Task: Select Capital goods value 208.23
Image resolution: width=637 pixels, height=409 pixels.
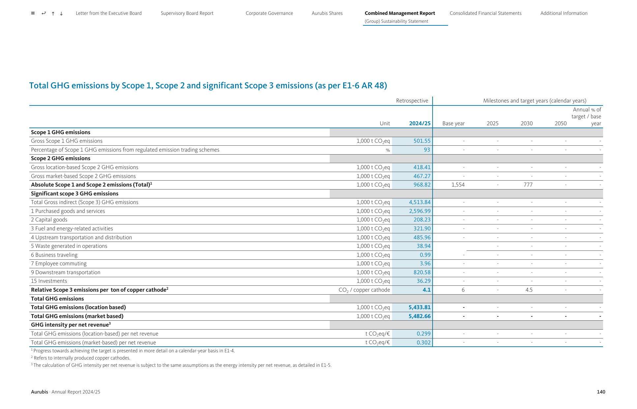Action: 422,220
